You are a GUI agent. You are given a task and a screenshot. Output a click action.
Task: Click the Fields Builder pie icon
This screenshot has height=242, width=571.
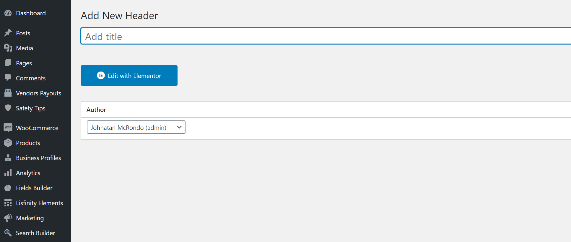click(x=8, y=188)
